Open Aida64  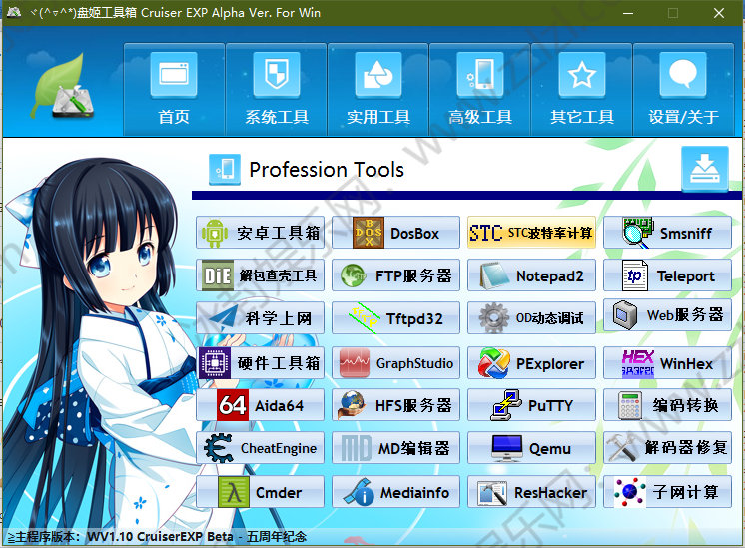(x=261, y=404)
